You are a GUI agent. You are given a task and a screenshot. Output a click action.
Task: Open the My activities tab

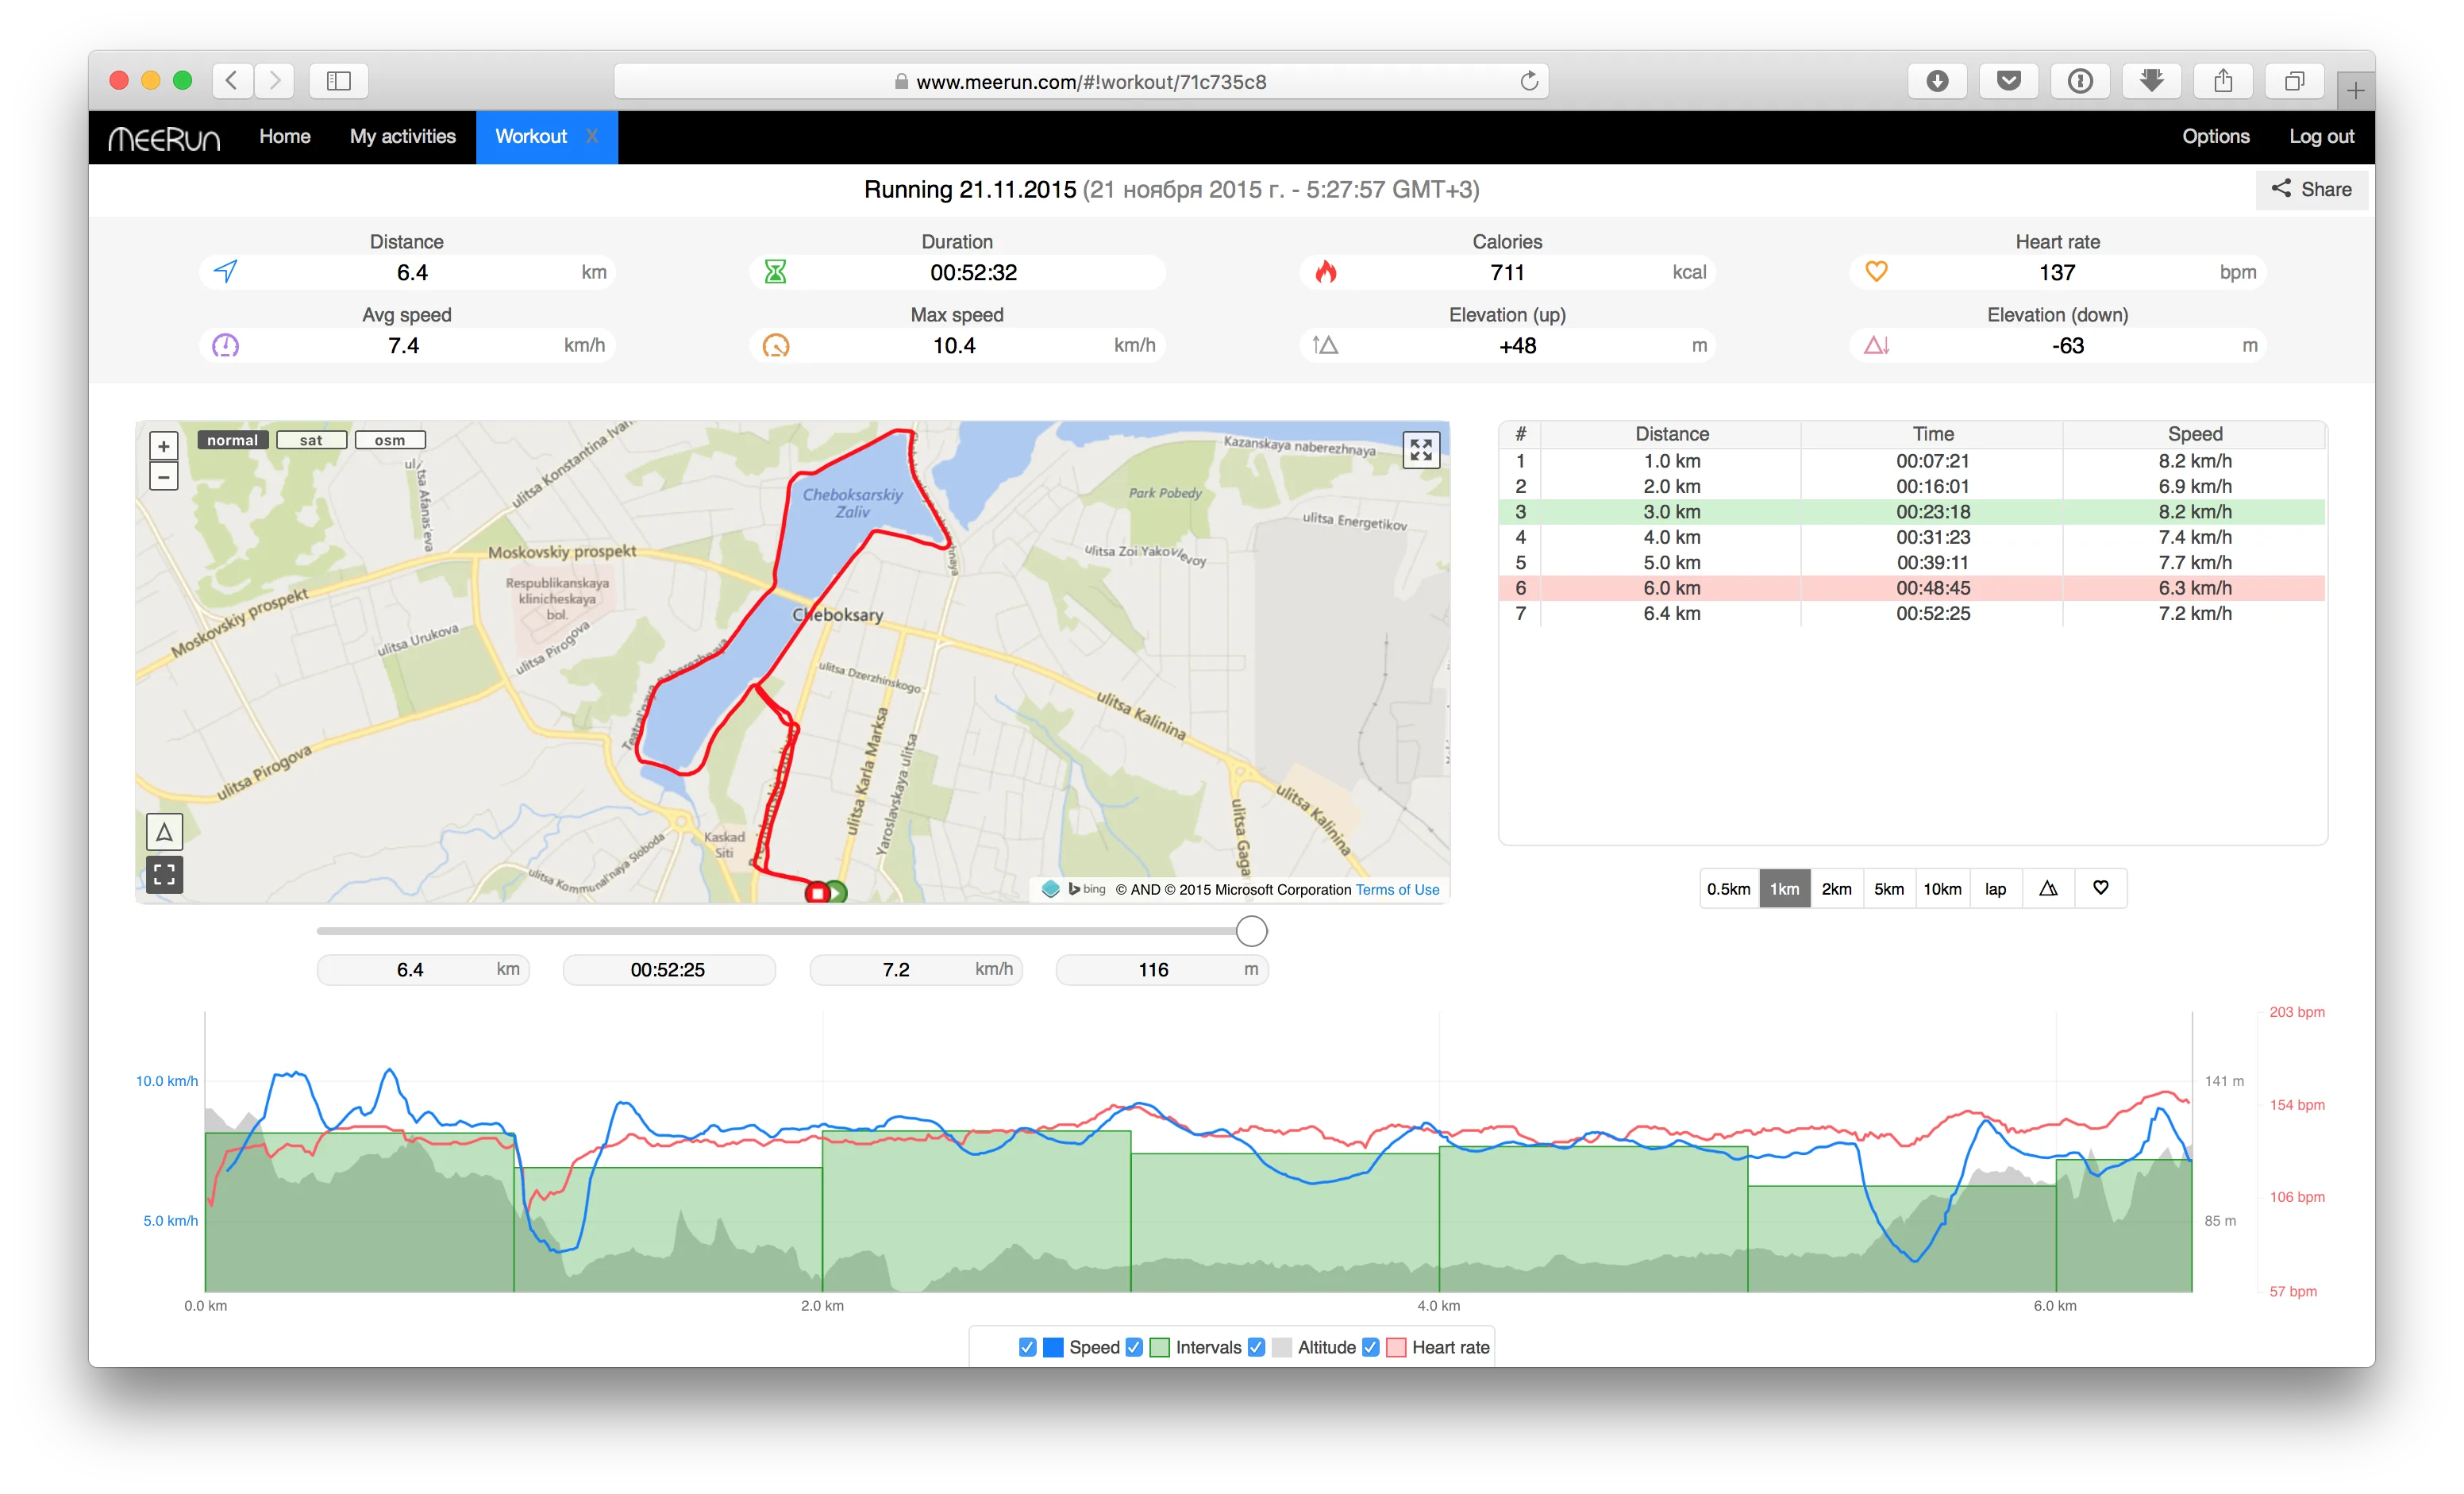tap(402, 137)
